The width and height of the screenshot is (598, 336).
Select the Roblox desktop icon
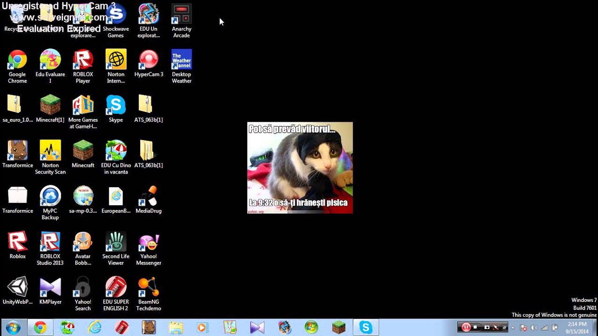pos(17,245)
